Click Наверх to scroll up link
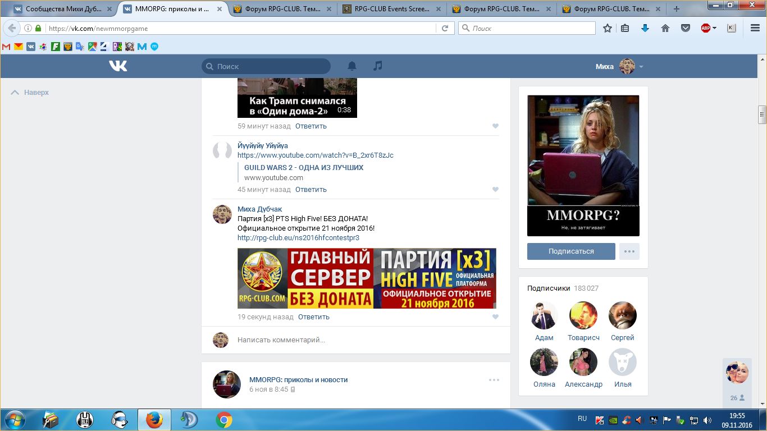Image resolution: width=767 pixels, height=431 pixels. [x=30, y=93]
